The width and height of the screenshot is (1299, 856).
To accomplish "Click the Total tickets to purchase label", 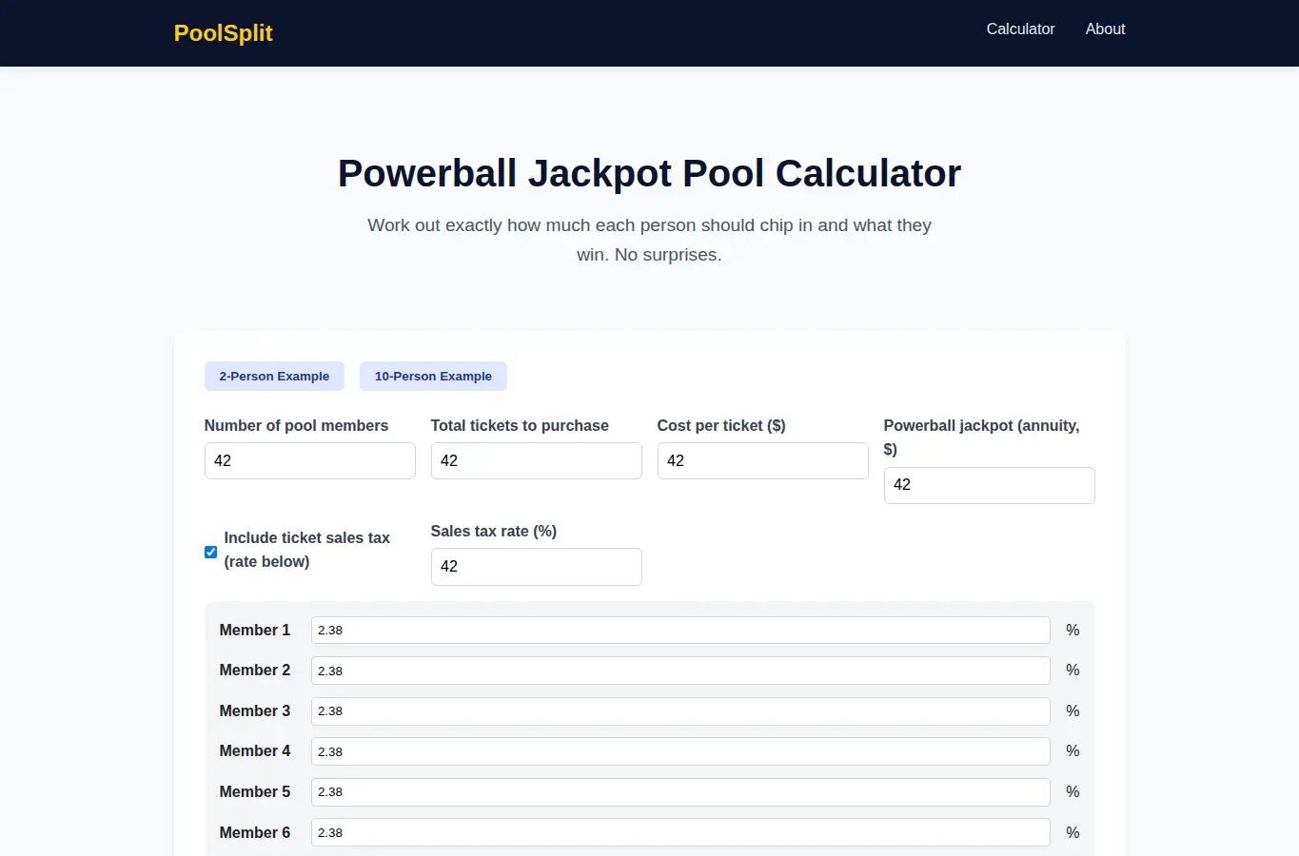I will [520, 425].
